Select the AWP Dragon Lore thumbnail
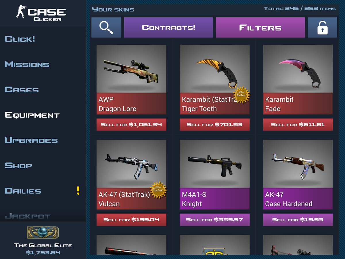Image resolution: width=345 pixels, height=259 pixels. [x=131, y=68]
